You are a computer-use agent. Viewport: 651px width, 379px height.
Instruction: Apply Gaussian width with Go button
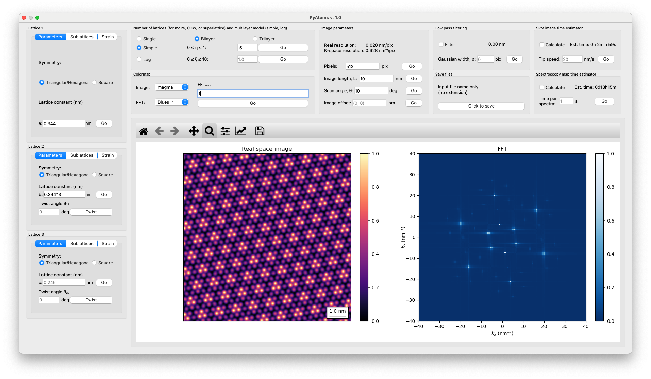click(515, 59)
